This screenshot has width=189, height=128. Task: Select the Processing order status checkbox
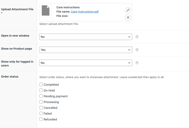[x=41, y=102]
